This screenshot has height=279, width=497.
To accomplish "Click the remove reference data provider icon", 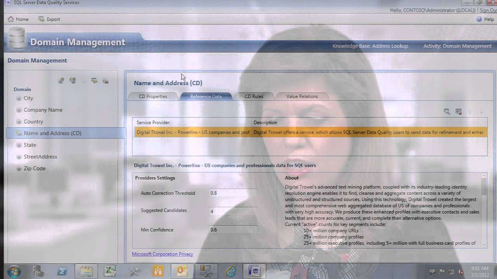I will click(459, 112).
